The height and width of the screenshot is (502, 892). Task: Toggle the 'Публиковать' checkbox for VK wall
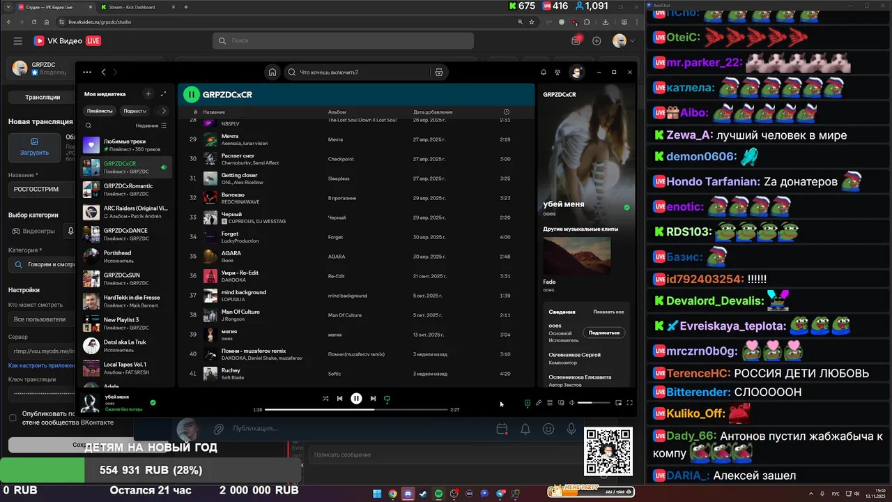click(13, 418)
